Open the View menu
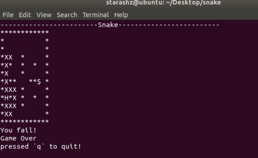 pos(44,15)
